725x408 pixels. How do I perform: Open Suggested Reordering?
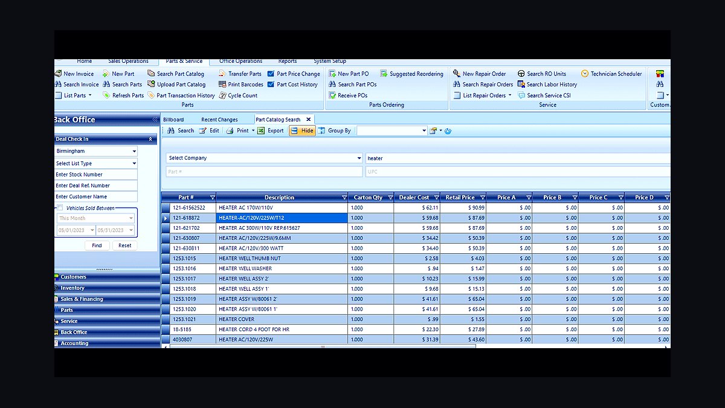[411, 74]
